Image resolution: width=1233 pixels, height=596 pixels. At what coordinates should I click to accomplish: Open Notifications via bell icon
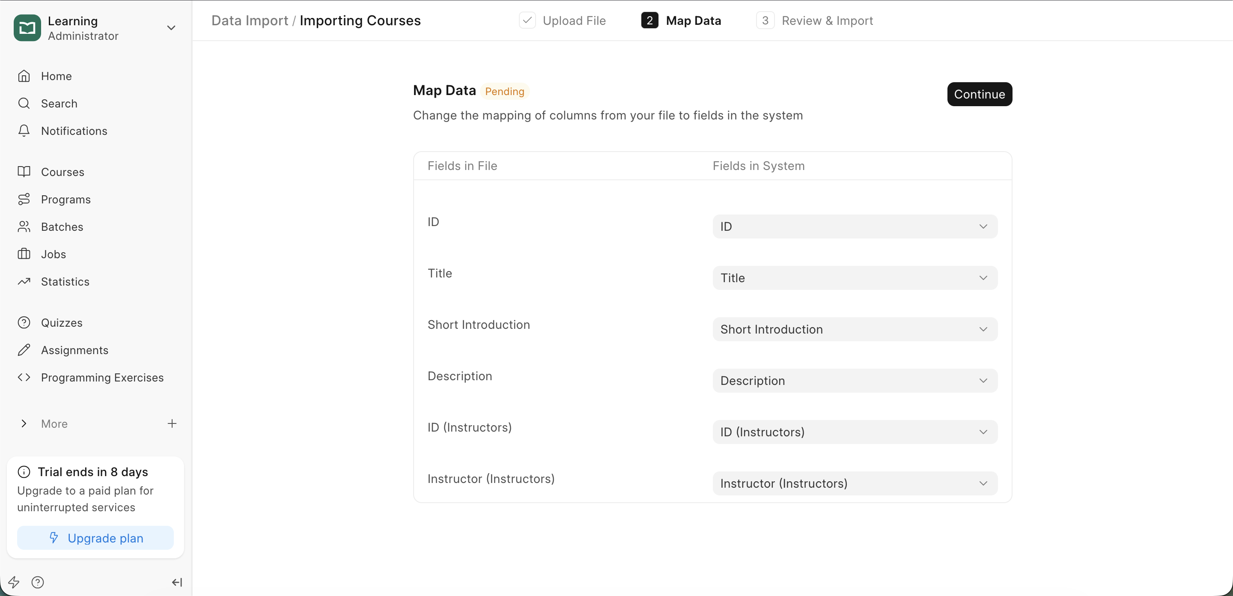point(24,131)
